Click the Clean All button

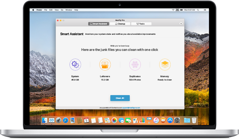coord(120,98)
